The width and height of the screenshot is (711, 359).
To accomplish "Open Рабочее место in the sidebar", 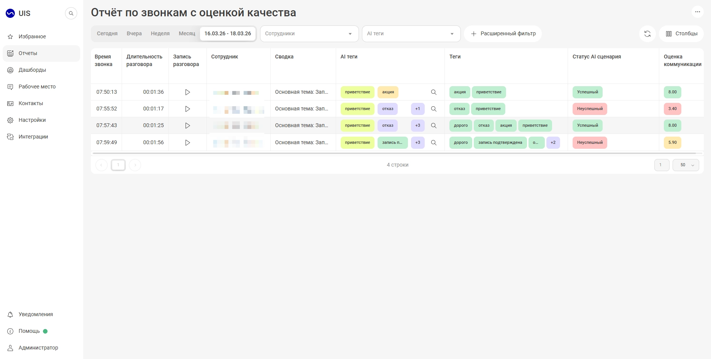I will click(41, 87).
